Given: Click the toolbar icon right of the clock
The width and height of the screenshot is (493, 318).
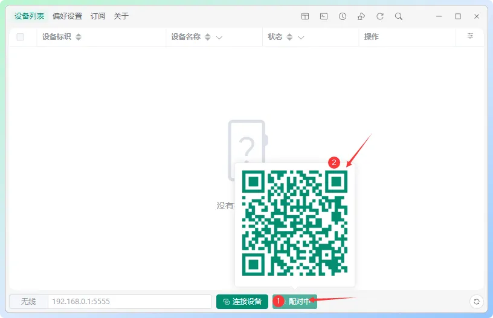Looking at the screenshot, I should point(361,16).
